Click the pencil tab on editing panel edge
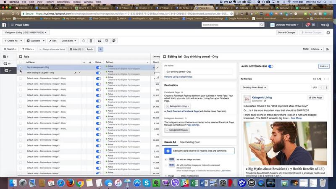Screen dimensions: 336x189 pos(157,68)
